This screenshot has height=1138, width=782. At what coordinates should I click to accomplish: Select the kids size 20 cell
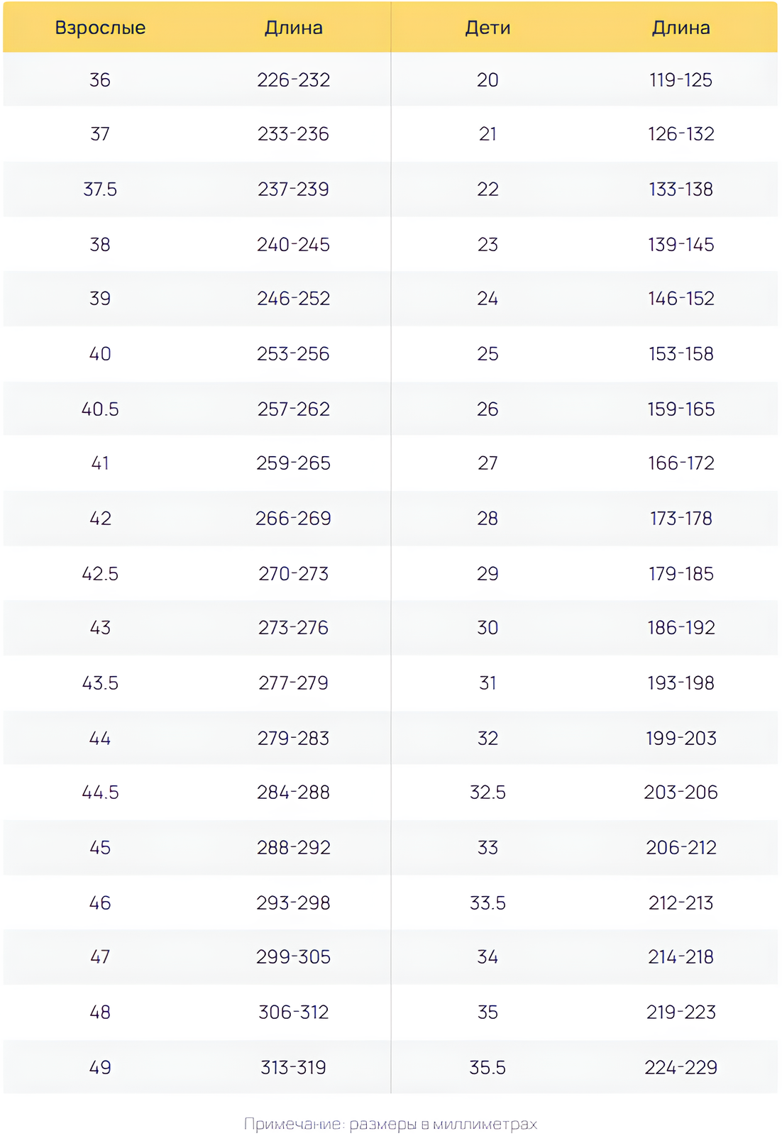pos(488,80)
